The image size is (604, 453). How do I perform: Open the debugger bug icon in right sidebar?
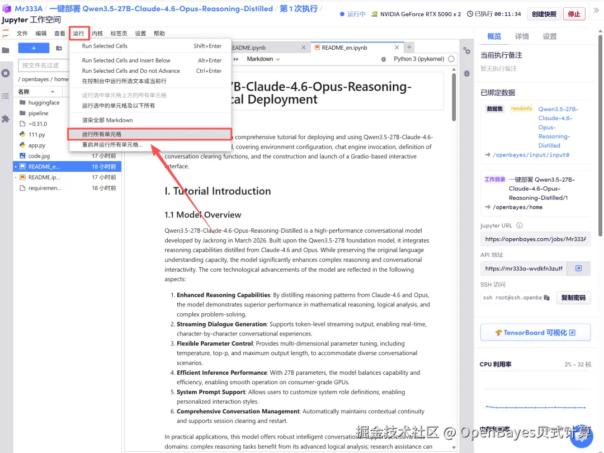(466, 73)
